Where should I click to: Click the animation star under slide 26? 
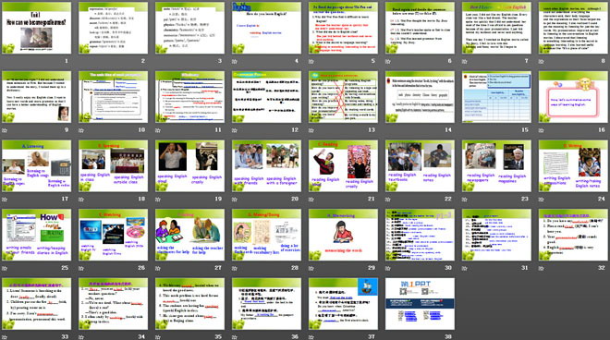pyautogui.click(x=81, y=268)
